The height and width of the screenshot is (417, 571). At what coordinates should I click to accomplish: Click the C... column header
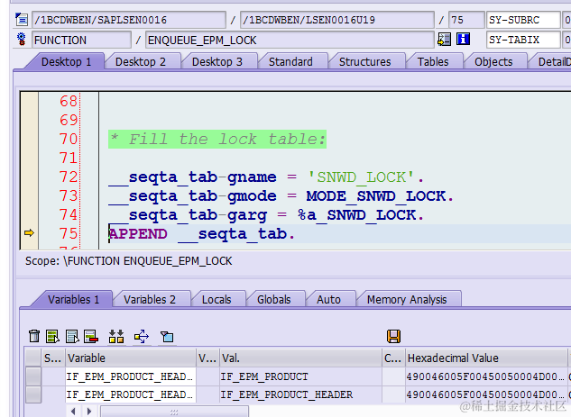(393, 358)
